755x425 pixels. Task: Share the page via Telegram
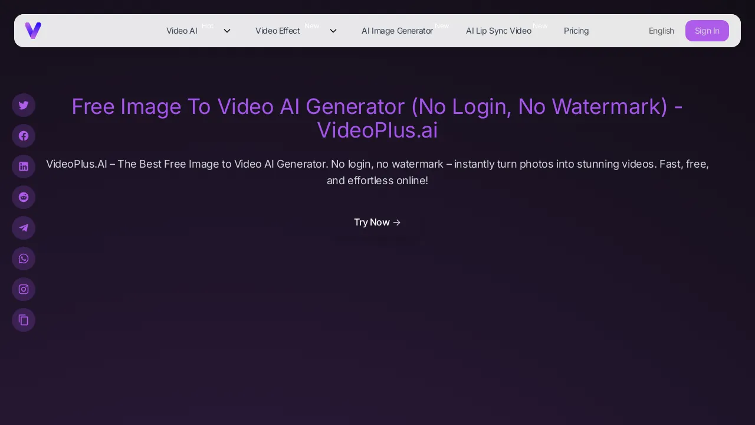coord(24,228)
